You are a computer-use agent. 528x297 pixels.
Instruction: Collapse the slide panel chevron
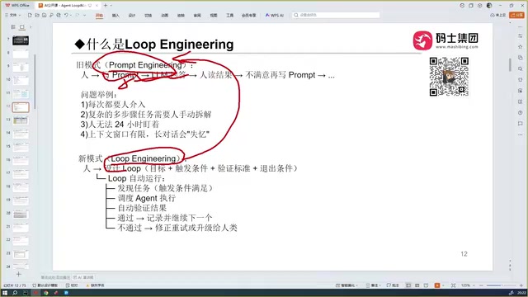coord(31,27)
